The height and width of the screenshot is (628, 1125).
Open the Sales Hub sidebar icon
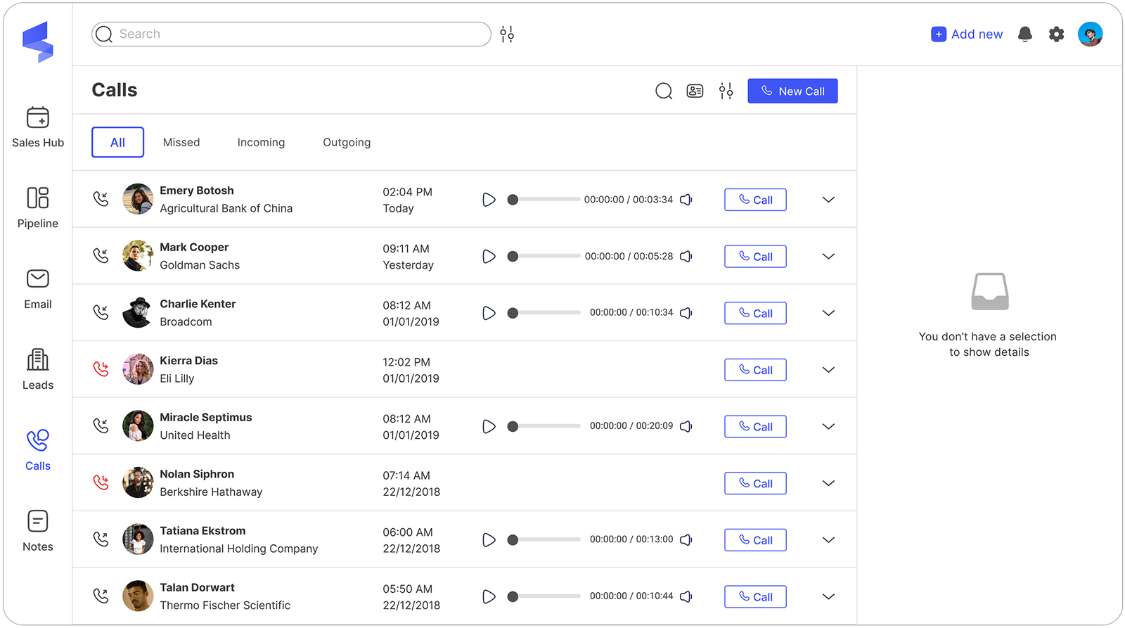coord(38,117)
